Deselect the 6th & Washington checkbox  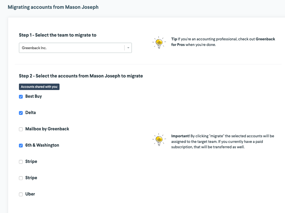click(21, 145)
